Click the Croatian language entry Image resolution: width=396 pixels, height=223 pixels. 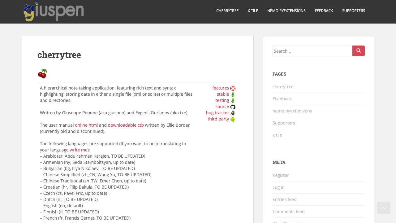coord(84,187)
